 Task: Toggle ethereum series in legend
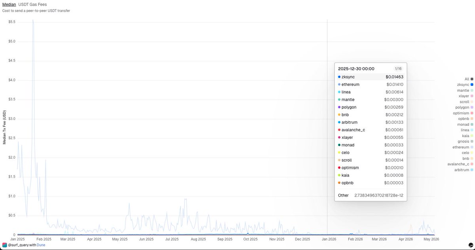[464, 147]
